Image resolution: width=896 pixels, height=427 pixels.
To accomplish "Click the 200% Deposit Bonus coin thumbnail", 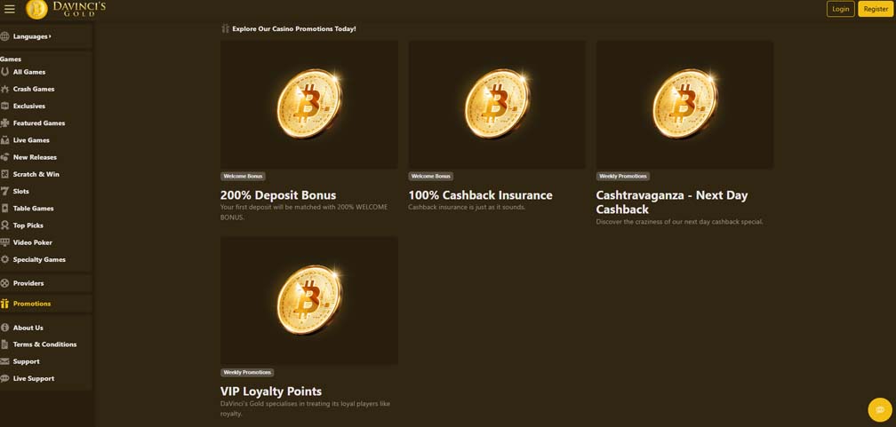I will [309, 105].
